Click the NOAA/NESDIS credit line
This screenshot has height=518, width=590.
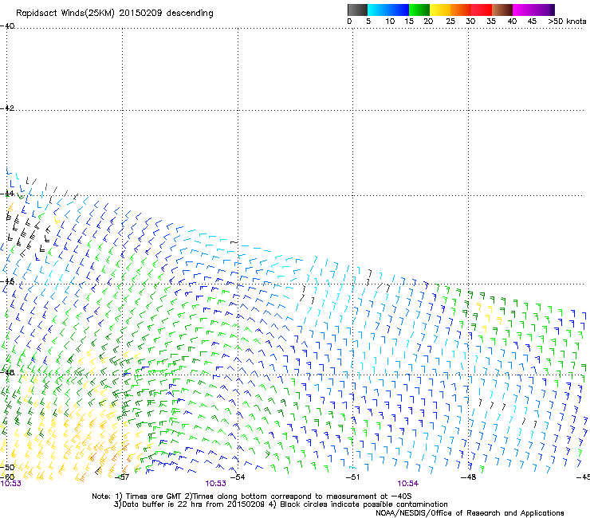click(470, 513)
